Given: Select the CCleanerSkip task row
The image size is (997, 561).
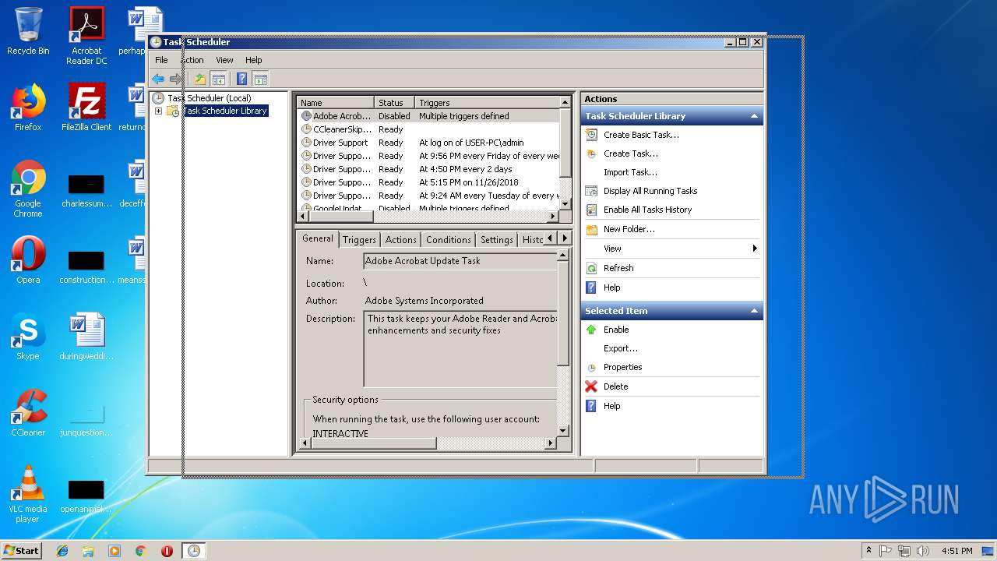Looking at the screenshot, I should (428, 129).
